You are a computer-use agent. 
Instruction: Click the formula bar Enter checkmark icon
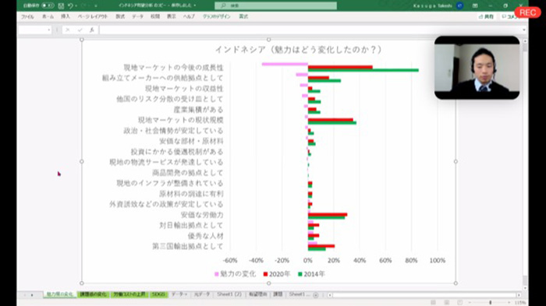(80, 30)
